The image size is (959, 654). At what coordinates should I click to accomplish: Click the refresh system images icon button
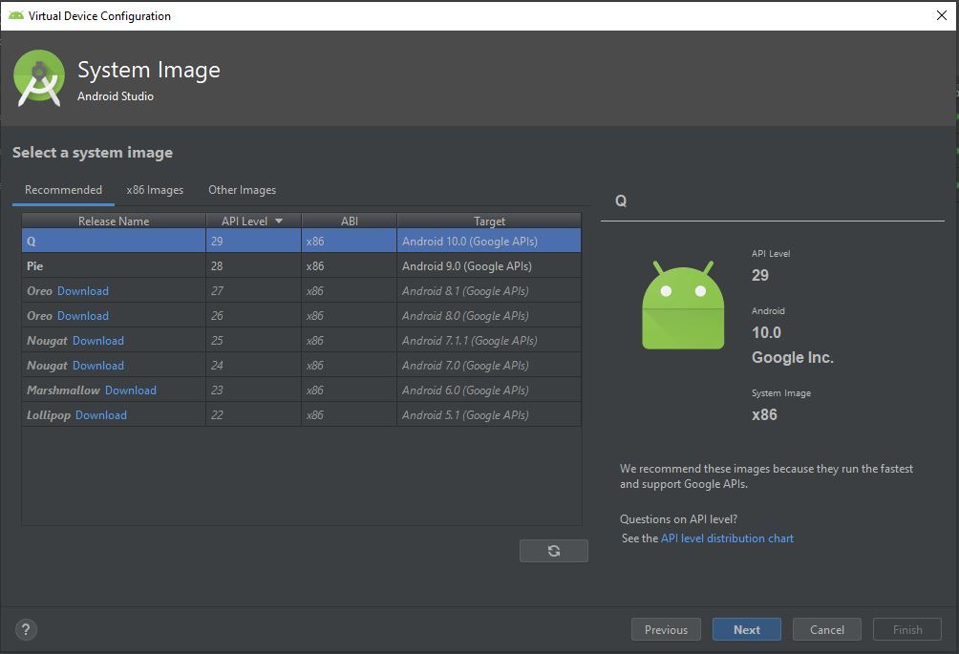tap(554, 551)
